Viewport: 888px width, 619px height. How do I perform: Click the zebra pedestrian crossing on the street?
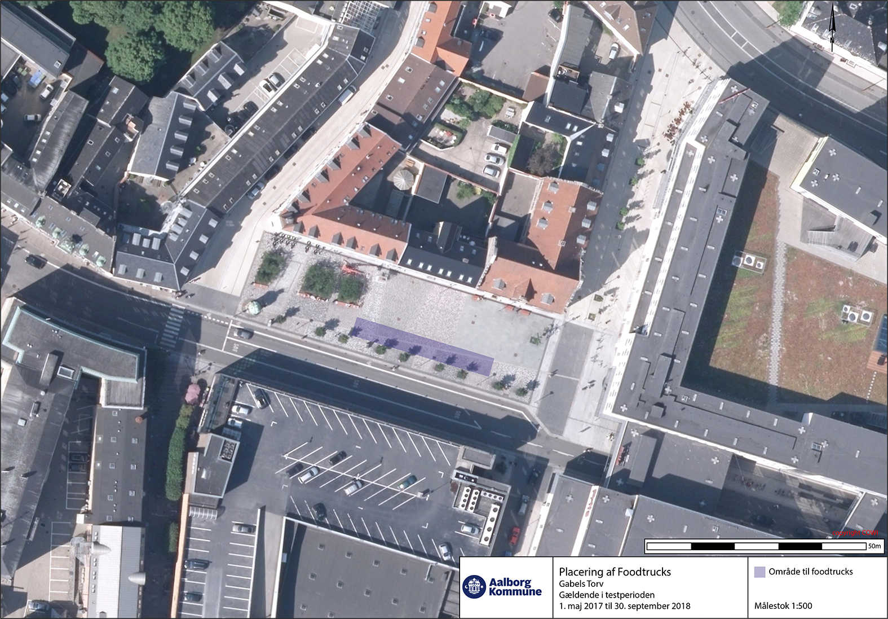pyautogui.click(x=172, y=326)
